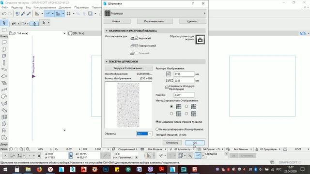Click the image width field showing 1193
310x174 pixels.
pyautogui.click(x=184, y=74)
